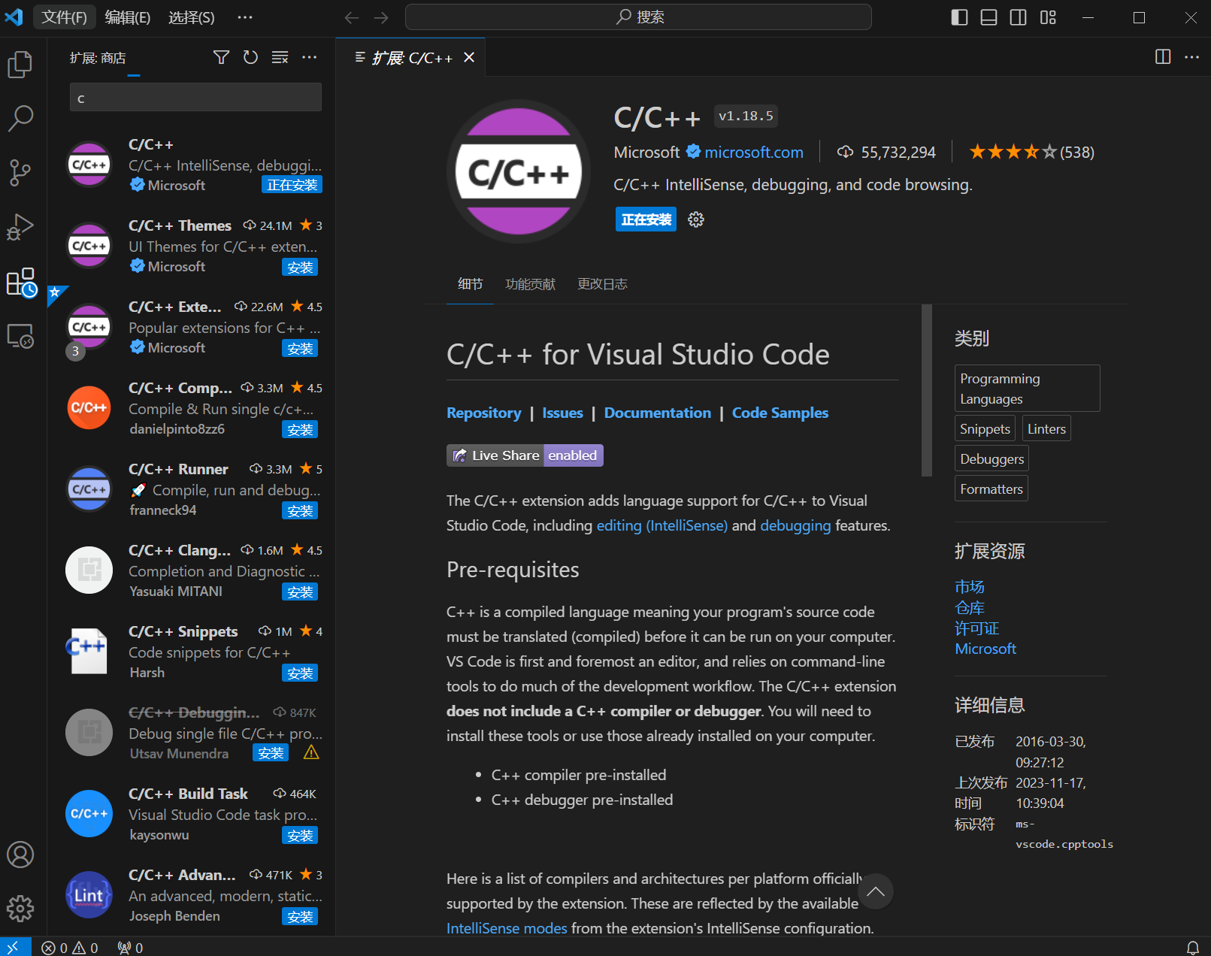Click the extension search input field
The height and width of the screenshot is (956, 1211).
pyautogui.click(x=195, y=97)
